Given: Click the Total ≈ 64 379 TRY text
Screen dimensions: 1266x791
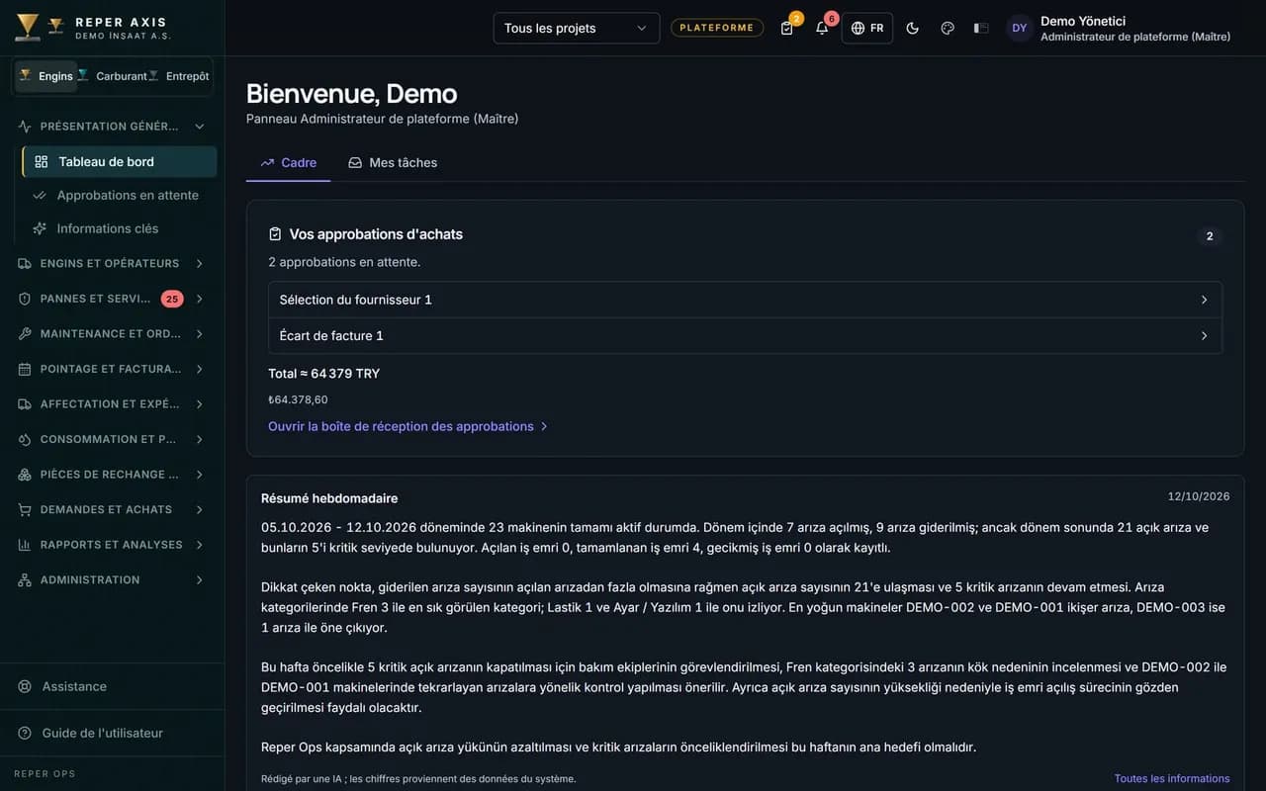Looking at the screenshot, I should tap(323, 374).
